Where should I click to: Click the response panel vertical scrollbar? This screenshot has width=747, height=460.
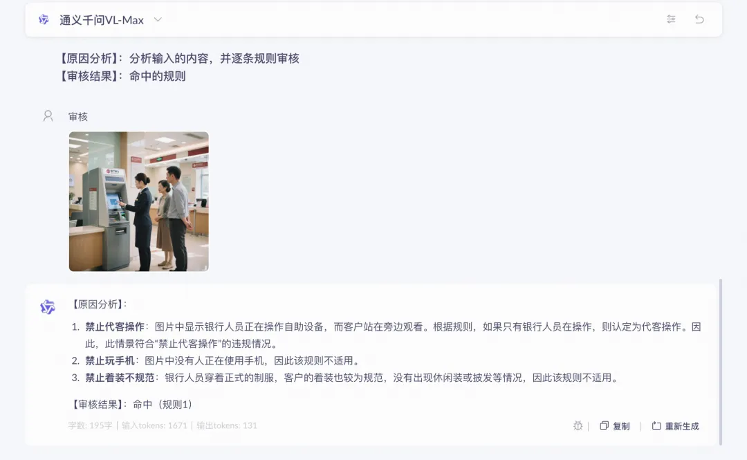click(x=720, y=362)
